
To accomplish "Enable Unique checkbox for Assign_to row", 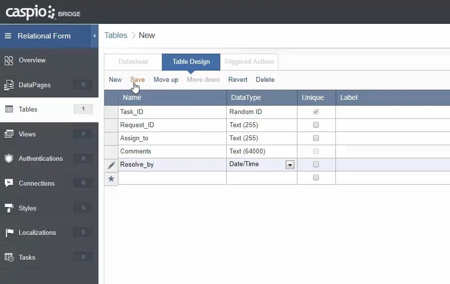I will [x=316, y=138].
